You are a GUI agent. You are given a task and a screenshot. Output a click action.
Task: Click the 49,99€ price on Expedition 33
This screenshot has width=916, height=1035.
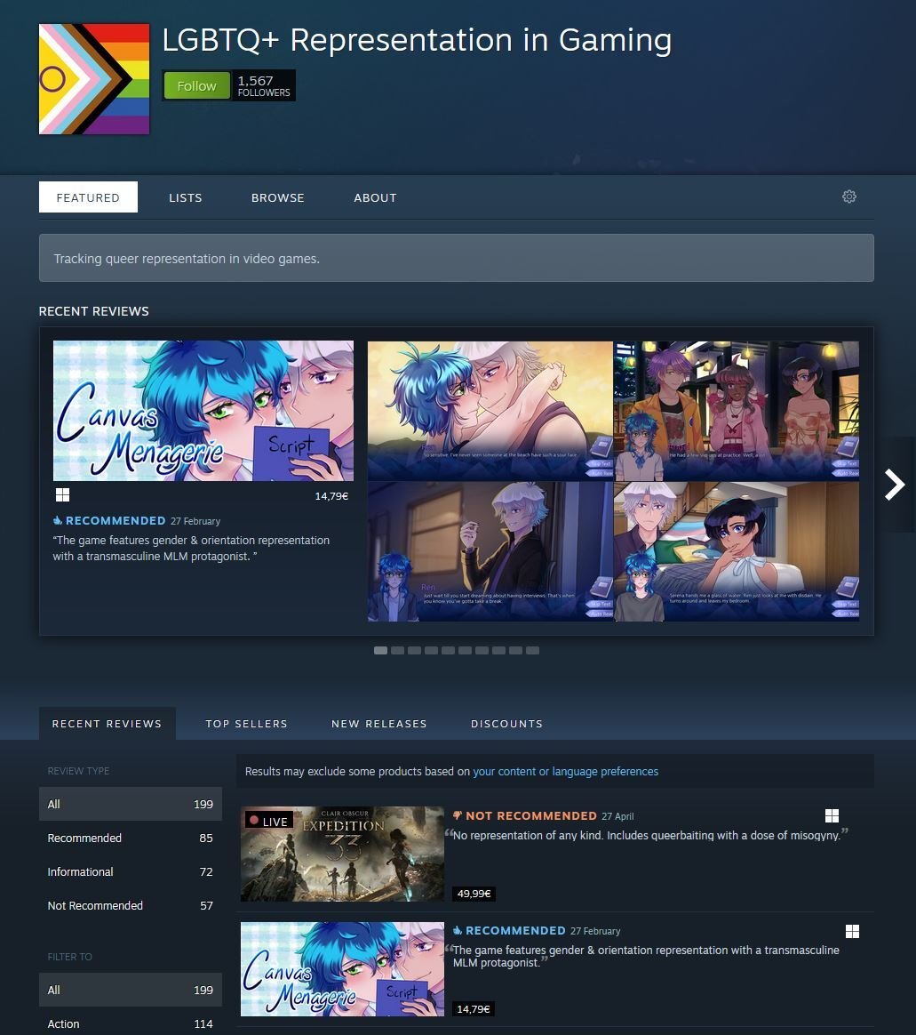tap(474, 894)
